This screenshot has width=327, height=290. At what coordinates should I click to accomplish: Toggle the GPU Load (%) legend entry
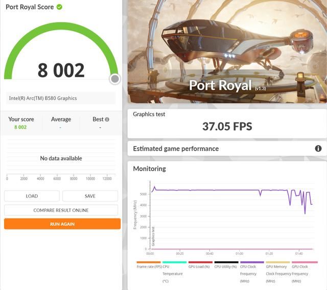click(199, 265)
